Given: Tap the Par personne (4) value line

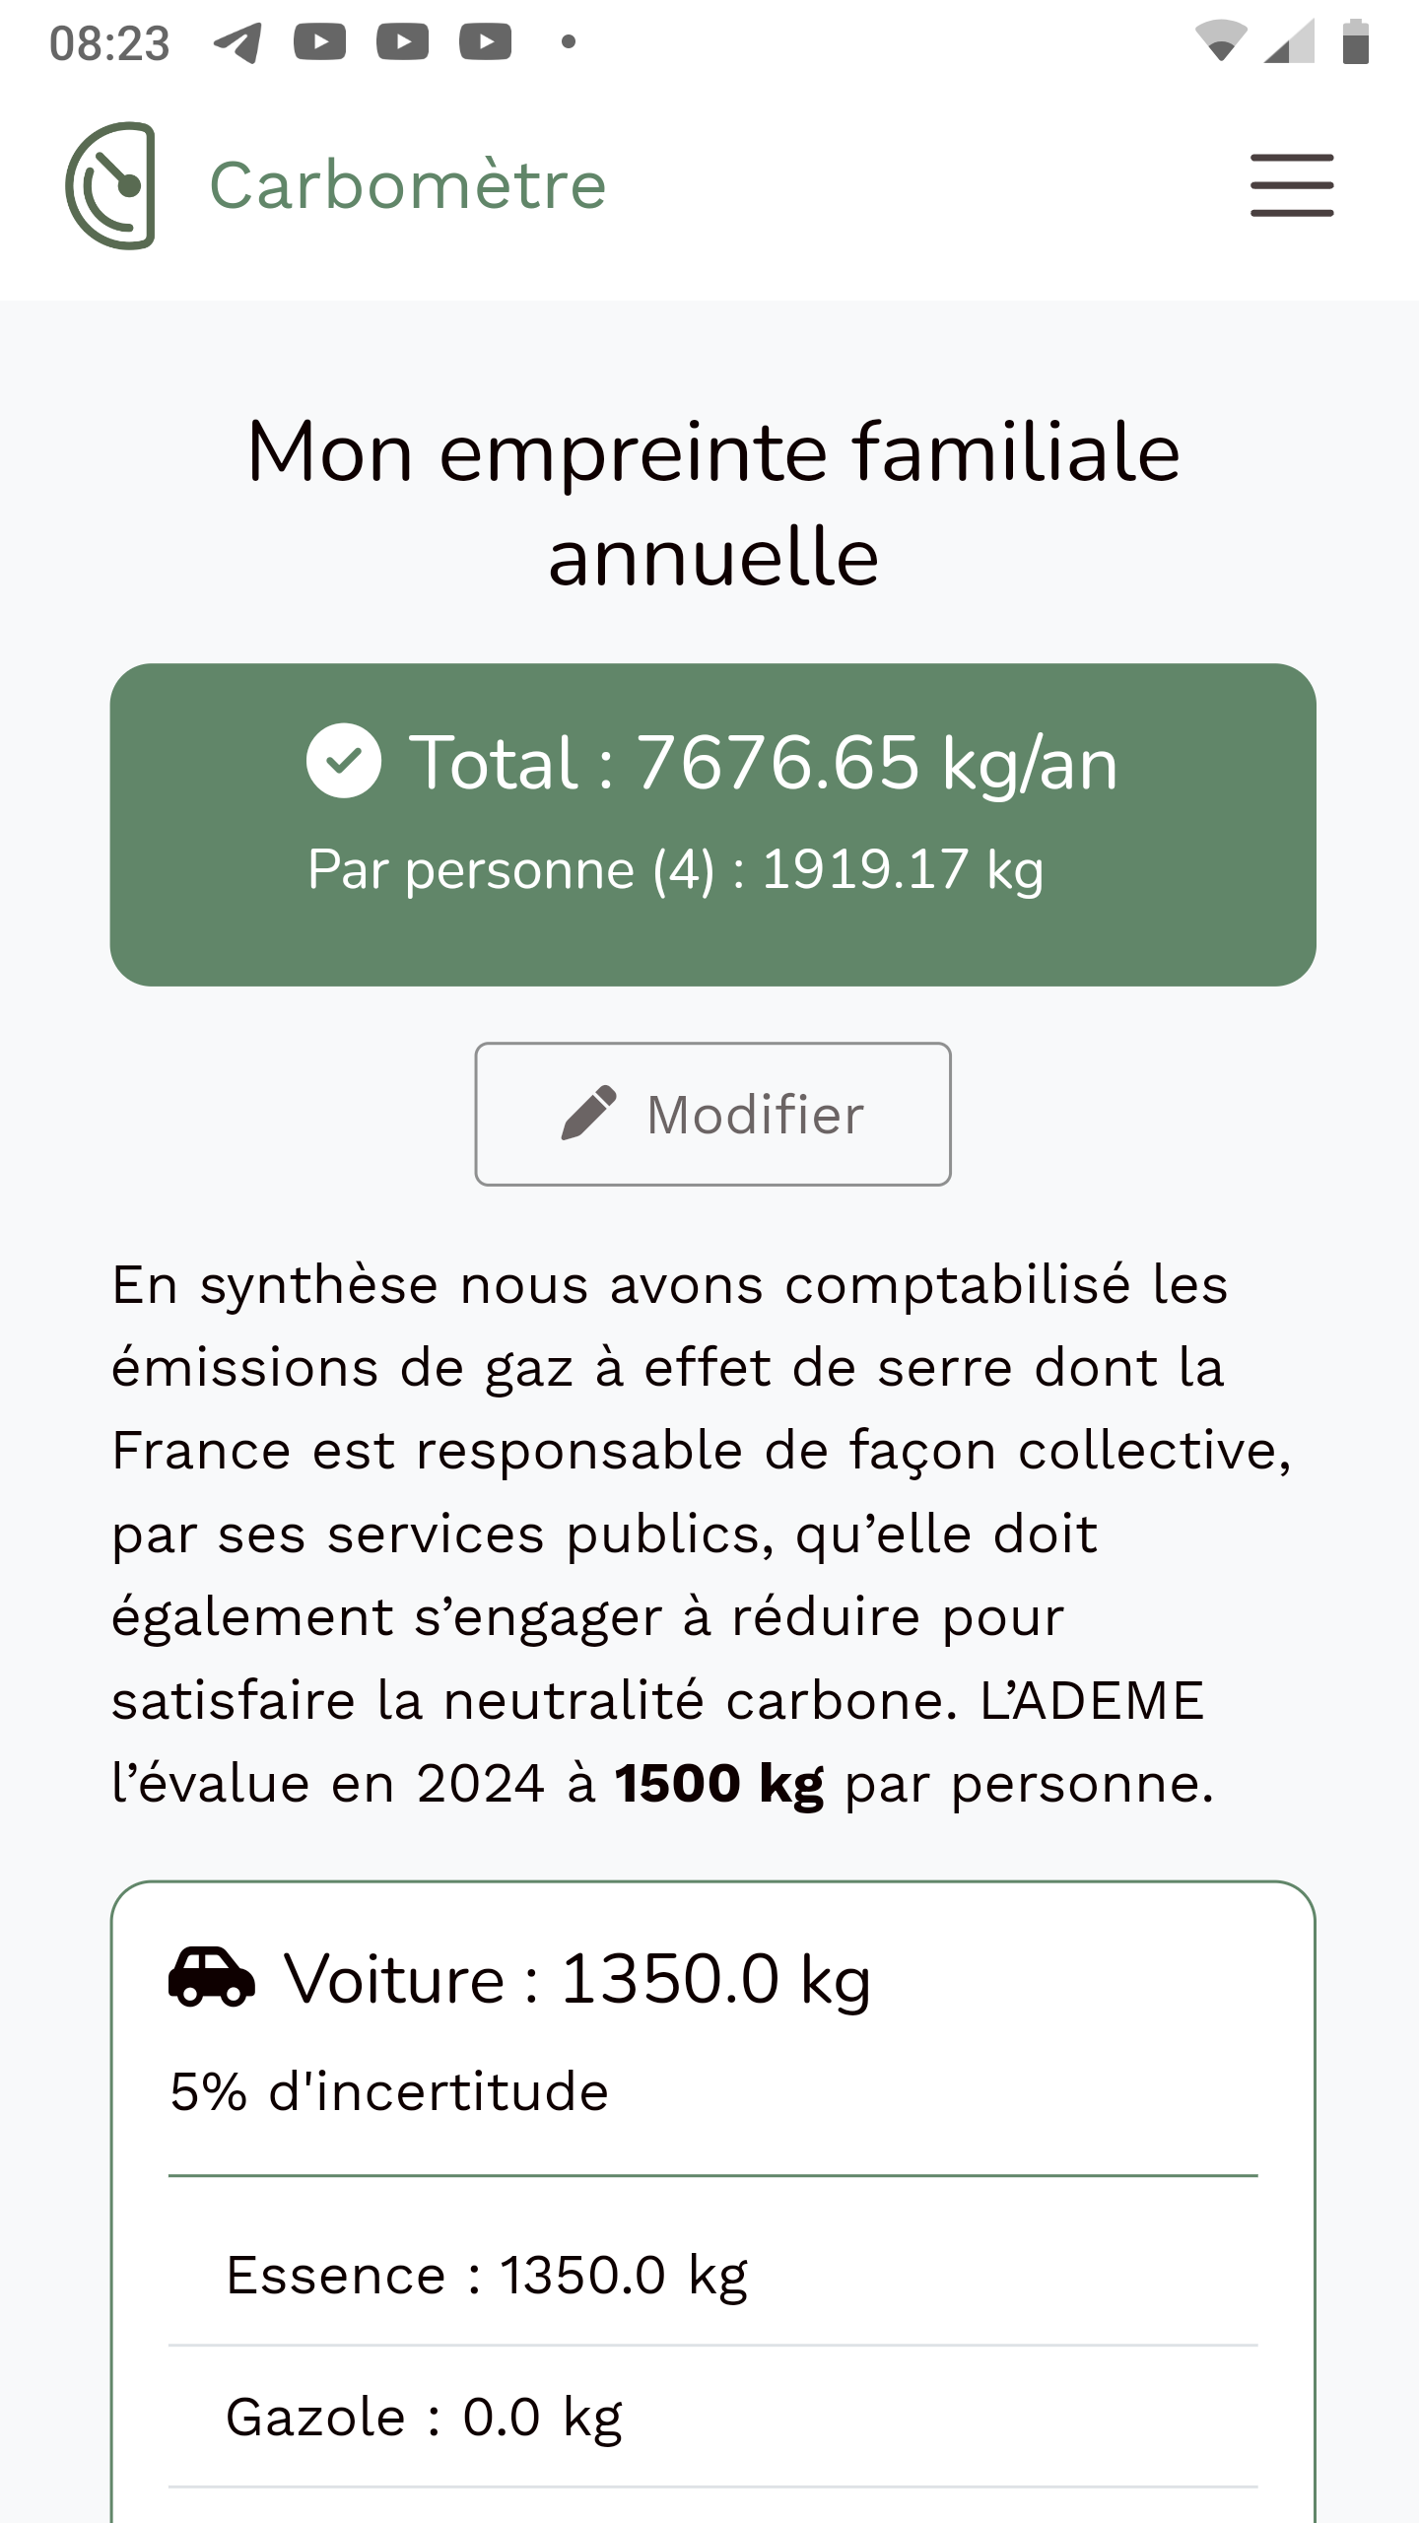Looking at the screenshot, I should (x=675, y=869).
